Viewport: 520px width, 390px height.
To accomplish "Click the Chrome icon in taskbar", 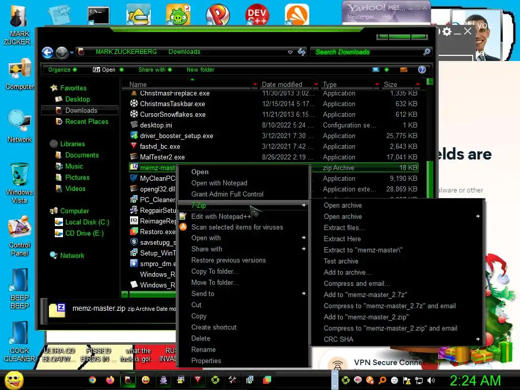I will pyautogui.click(x=92, y=380).
